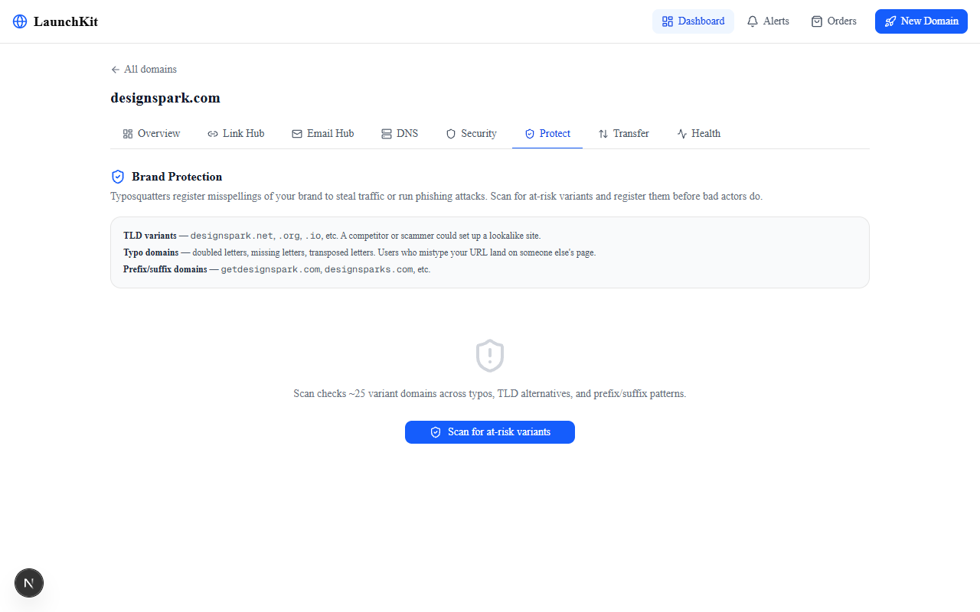Switch to the Health tab
The width and height of the screenshot is (980, 612).
699,133
